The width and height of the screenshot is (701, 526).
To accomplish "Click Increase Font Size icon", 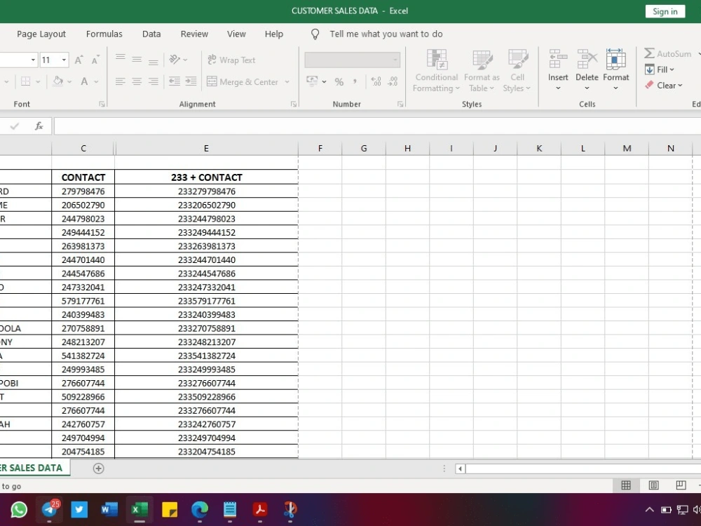I will [79, 60].
